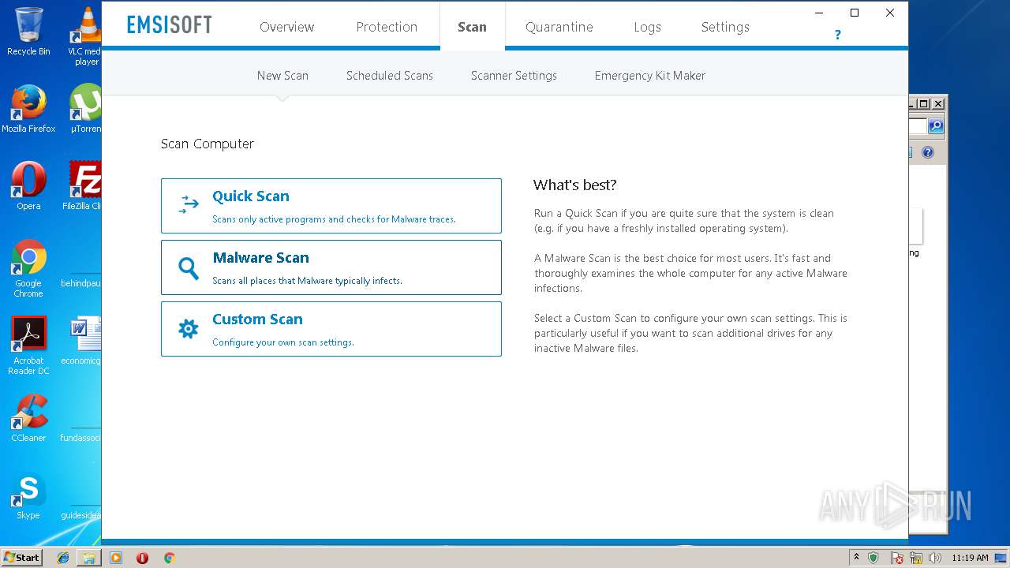Click the Malware Scan magnifier icon
The image size is (1010, 568).
[x=189, y=268]
